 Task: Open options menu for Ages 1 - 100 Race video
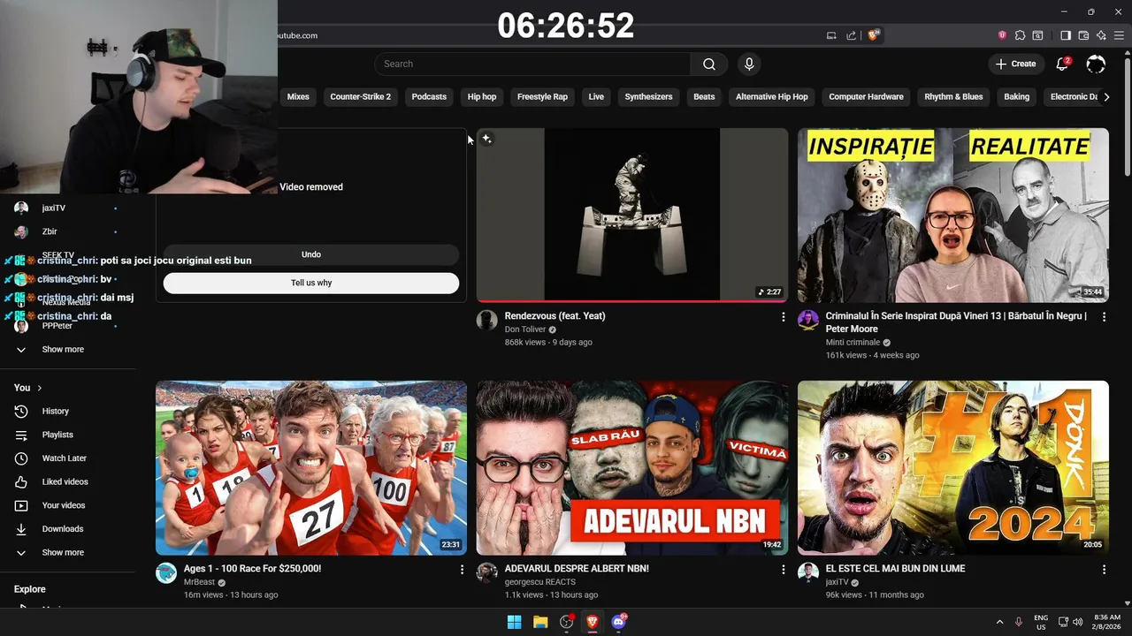click(x=462, y=570)
